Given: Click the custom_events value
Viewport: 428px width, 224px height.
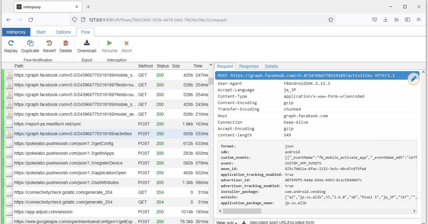Looking at the screenshot, I should [351, 157].
